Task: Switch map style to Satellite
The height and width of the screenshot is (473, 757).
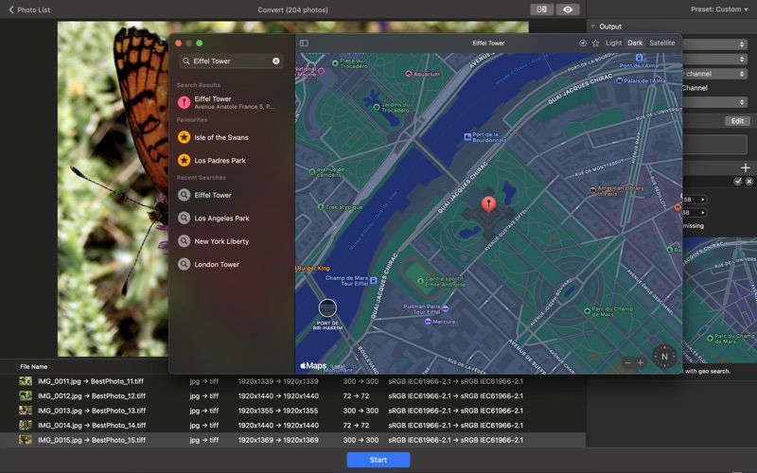Action: tap(661, 43)
